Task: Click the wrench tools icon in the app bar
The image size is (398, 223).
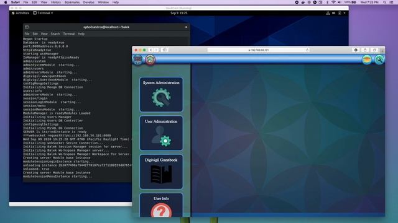Action: (379, 59)
